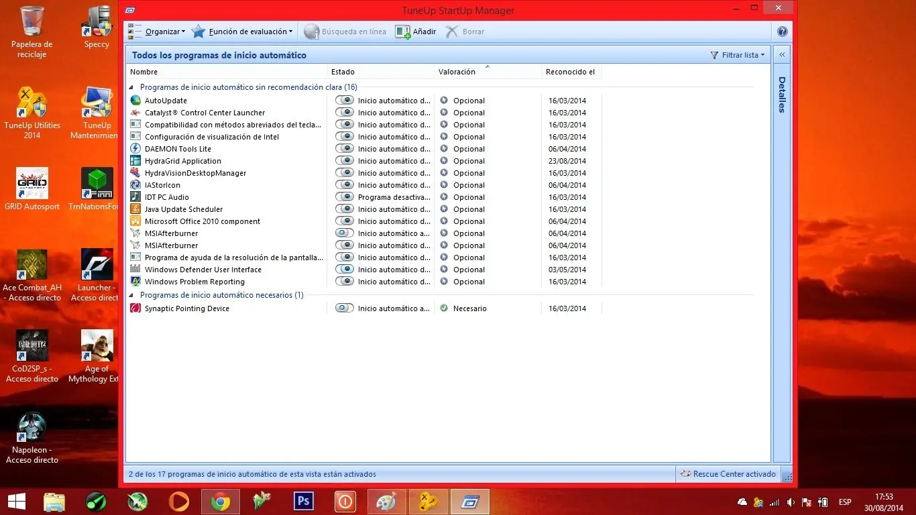Viewport: 916px width, 515px height.
Task: Click the Catalyst Control Center Launcher icon
Action: pyautogui.click(x=135, y=113)
